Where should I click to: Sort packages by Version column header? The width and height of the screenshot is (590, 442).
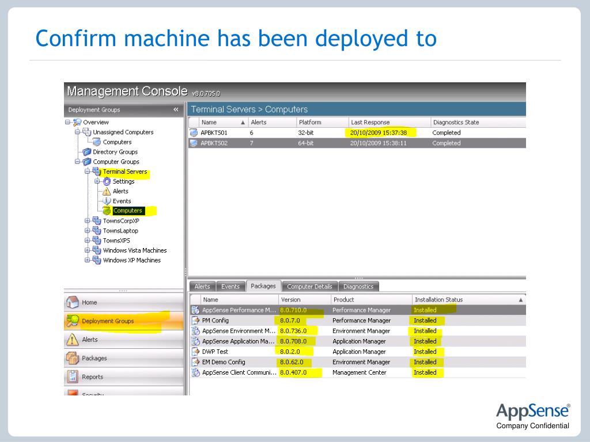tap(304, 299)
